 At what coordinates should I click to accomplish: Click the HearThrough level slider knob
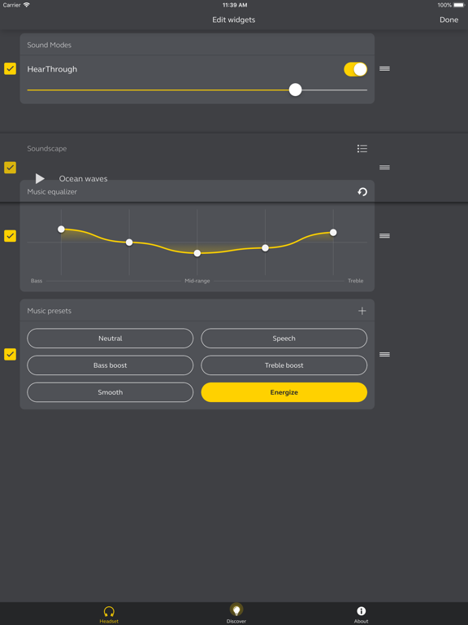pos(295,90)
